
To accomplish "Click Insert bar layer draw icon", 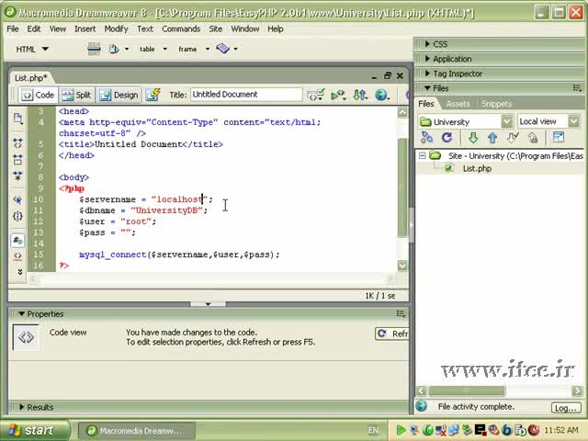I will coord(114,49).
